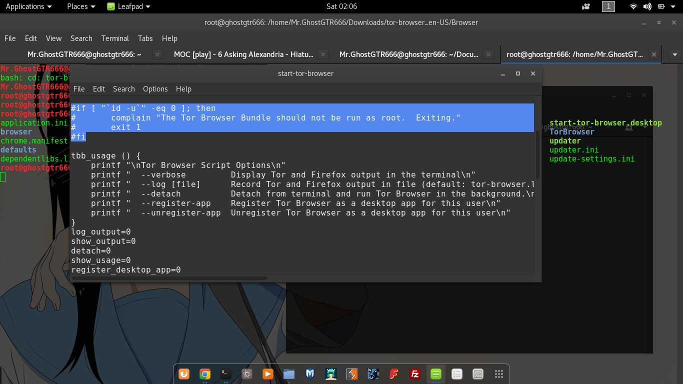Click Leafpad vertical scrollbar
The height and width of the screenshot is (384, 683).
pyautogui.click(x=537, y=155)
